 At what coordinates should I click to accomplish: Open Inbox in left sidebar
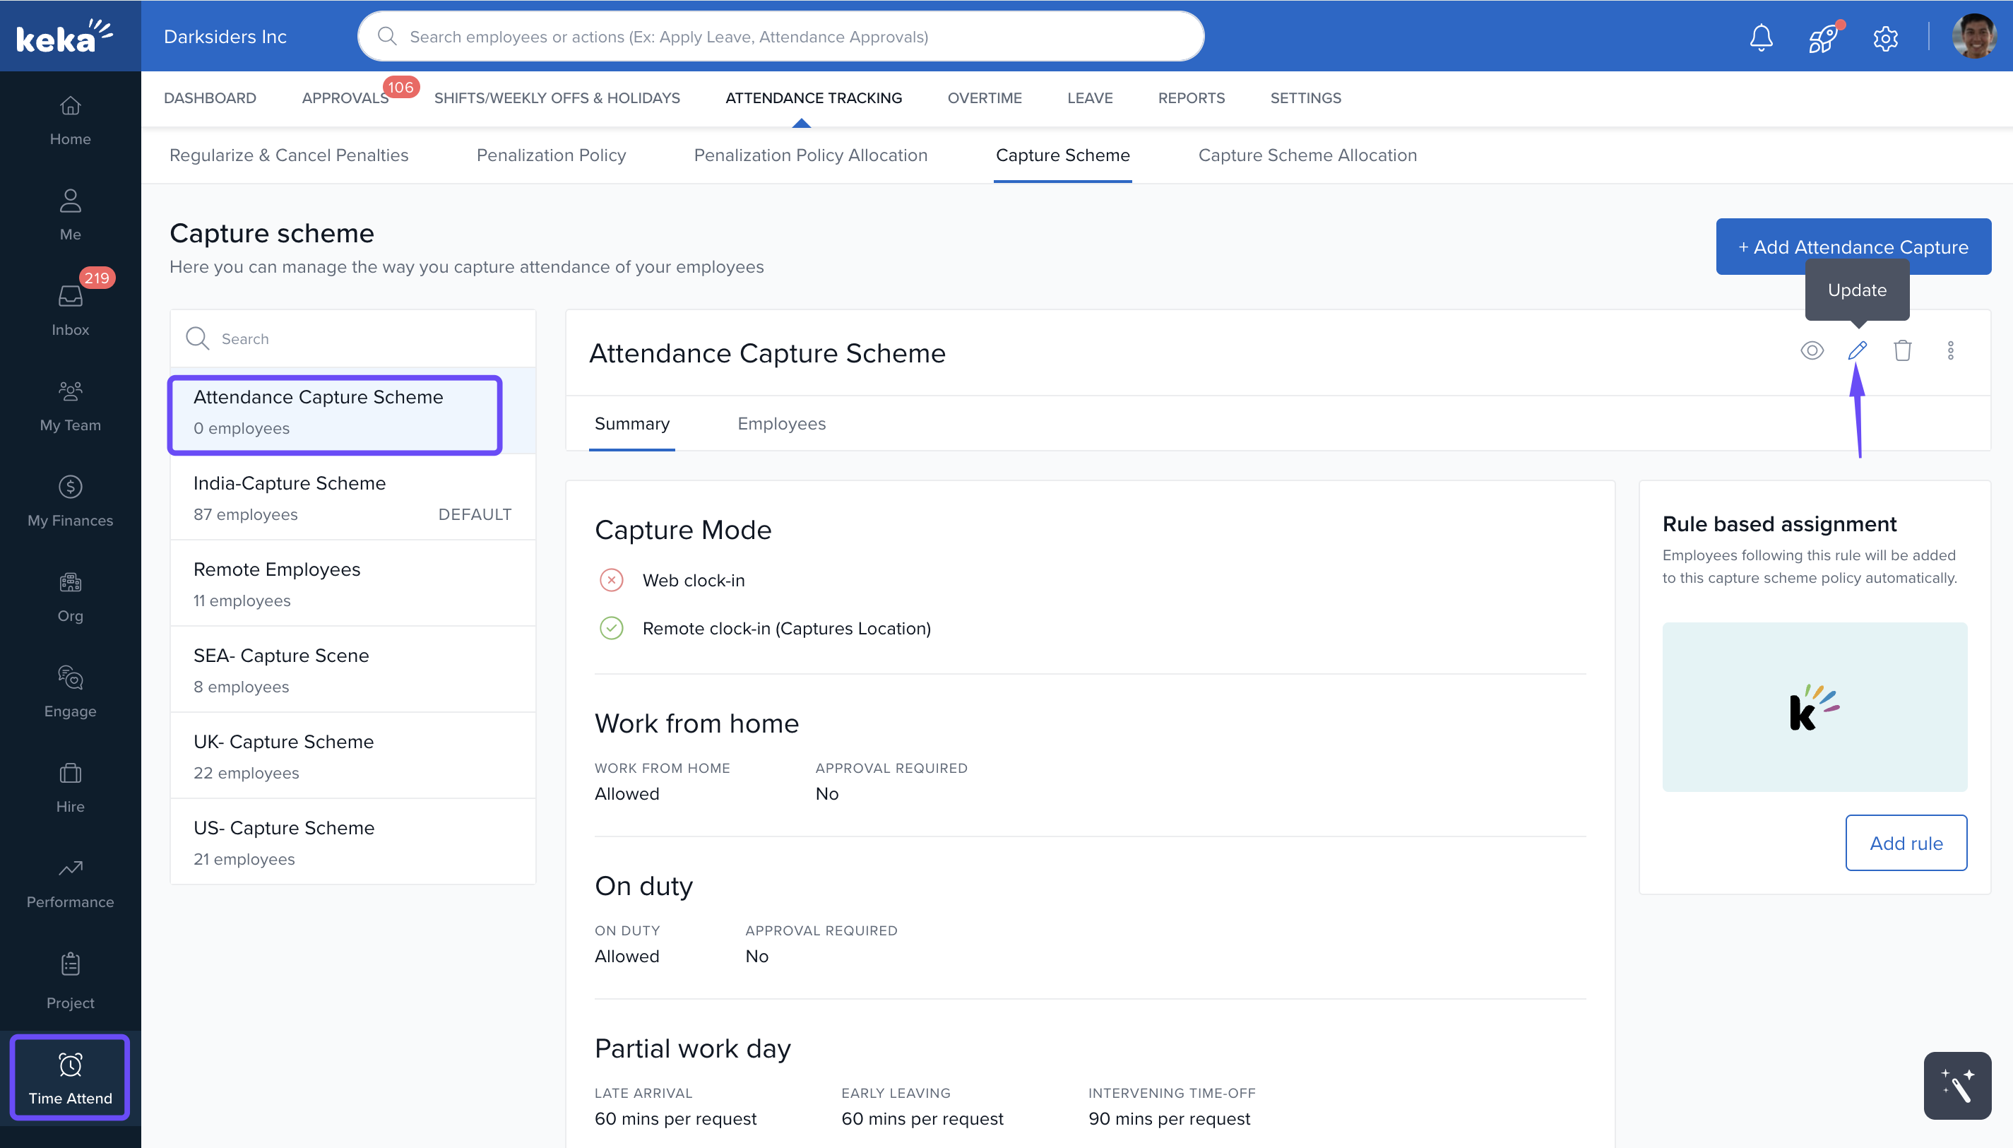coord(70,310)
